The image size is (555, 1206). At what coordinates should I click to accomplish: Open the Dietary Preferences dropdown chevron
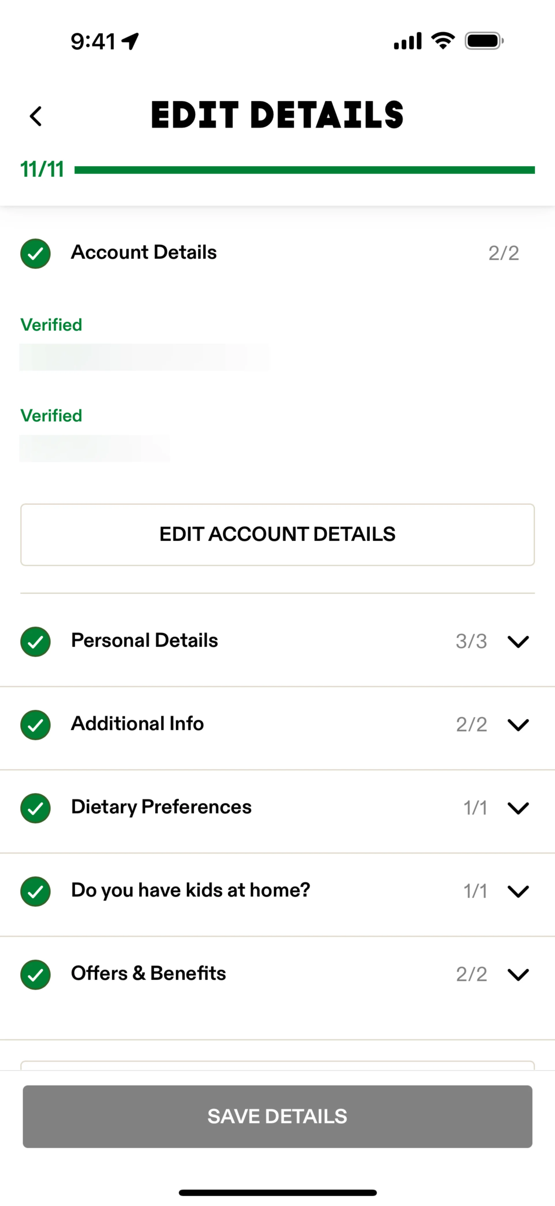518,808
